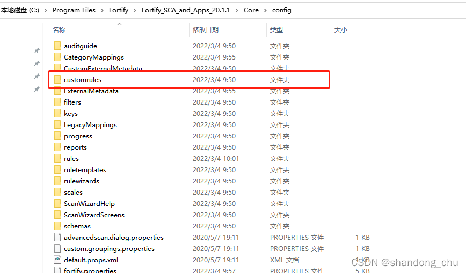This screenshot has width=466, height=273.
Task: Click the CategoryMappings folder icon
Action: 57,57
